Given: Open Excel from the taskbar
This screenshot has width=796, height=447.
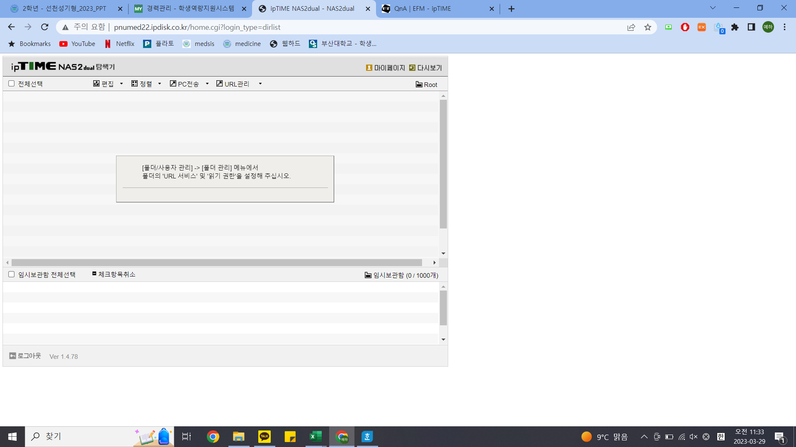Looking at the screenshot, I should pos(316,437).
